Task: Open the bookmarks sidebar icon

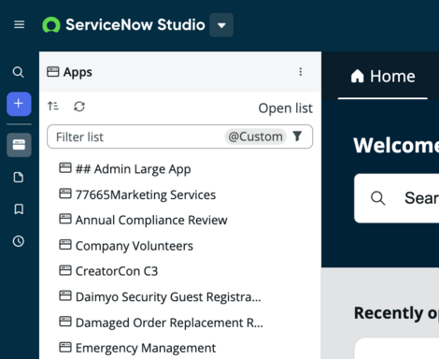Action: click(x=19, y=209)
